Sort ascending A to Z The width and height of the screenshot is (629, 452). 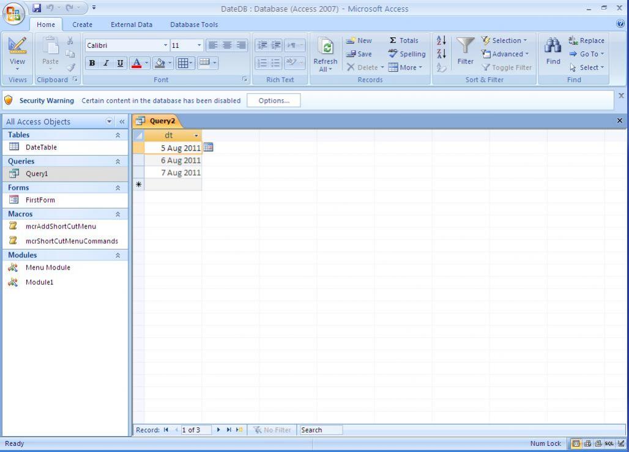[441, 40]
